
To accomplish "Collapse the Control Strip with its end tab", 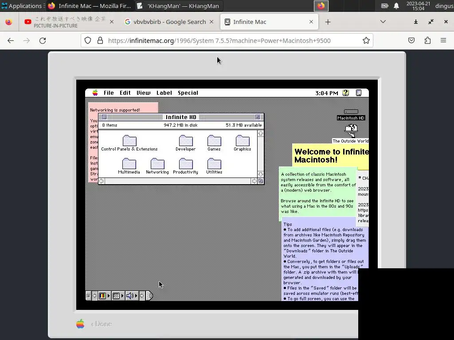I will click(149, 296).
